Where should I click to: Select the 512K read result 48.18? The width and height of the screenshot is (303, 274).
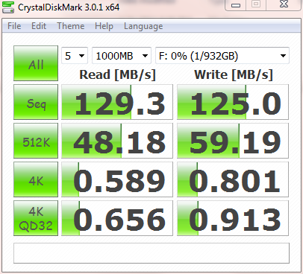pos(117,141)
